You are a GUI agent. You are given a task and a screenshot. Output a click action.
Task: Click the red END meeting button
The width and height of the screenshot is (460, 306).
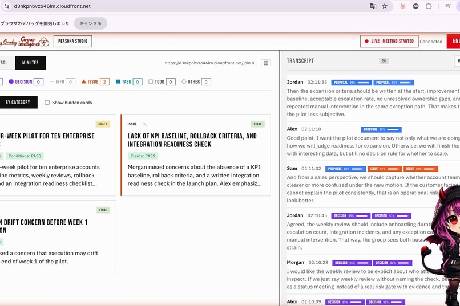coord(454,41)
